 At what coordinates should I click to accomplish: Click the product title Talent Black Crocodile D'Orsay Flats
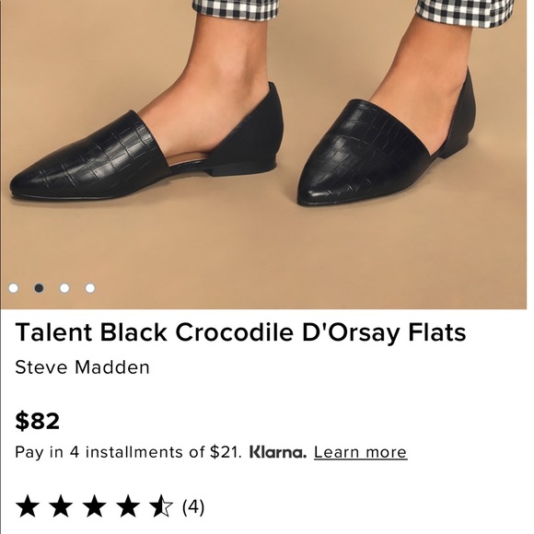[x=240, y=332]
